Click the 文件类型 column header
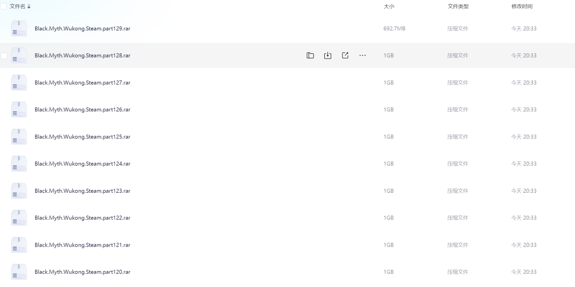Viewport: 575px width, 287px height. click(x=458, y=6)
